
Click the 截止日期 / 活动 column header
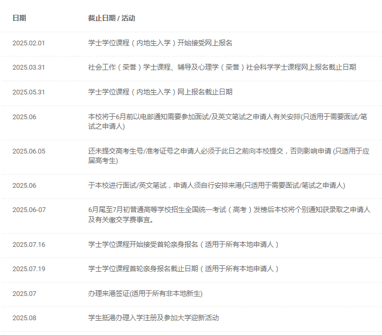click(111, 18)
